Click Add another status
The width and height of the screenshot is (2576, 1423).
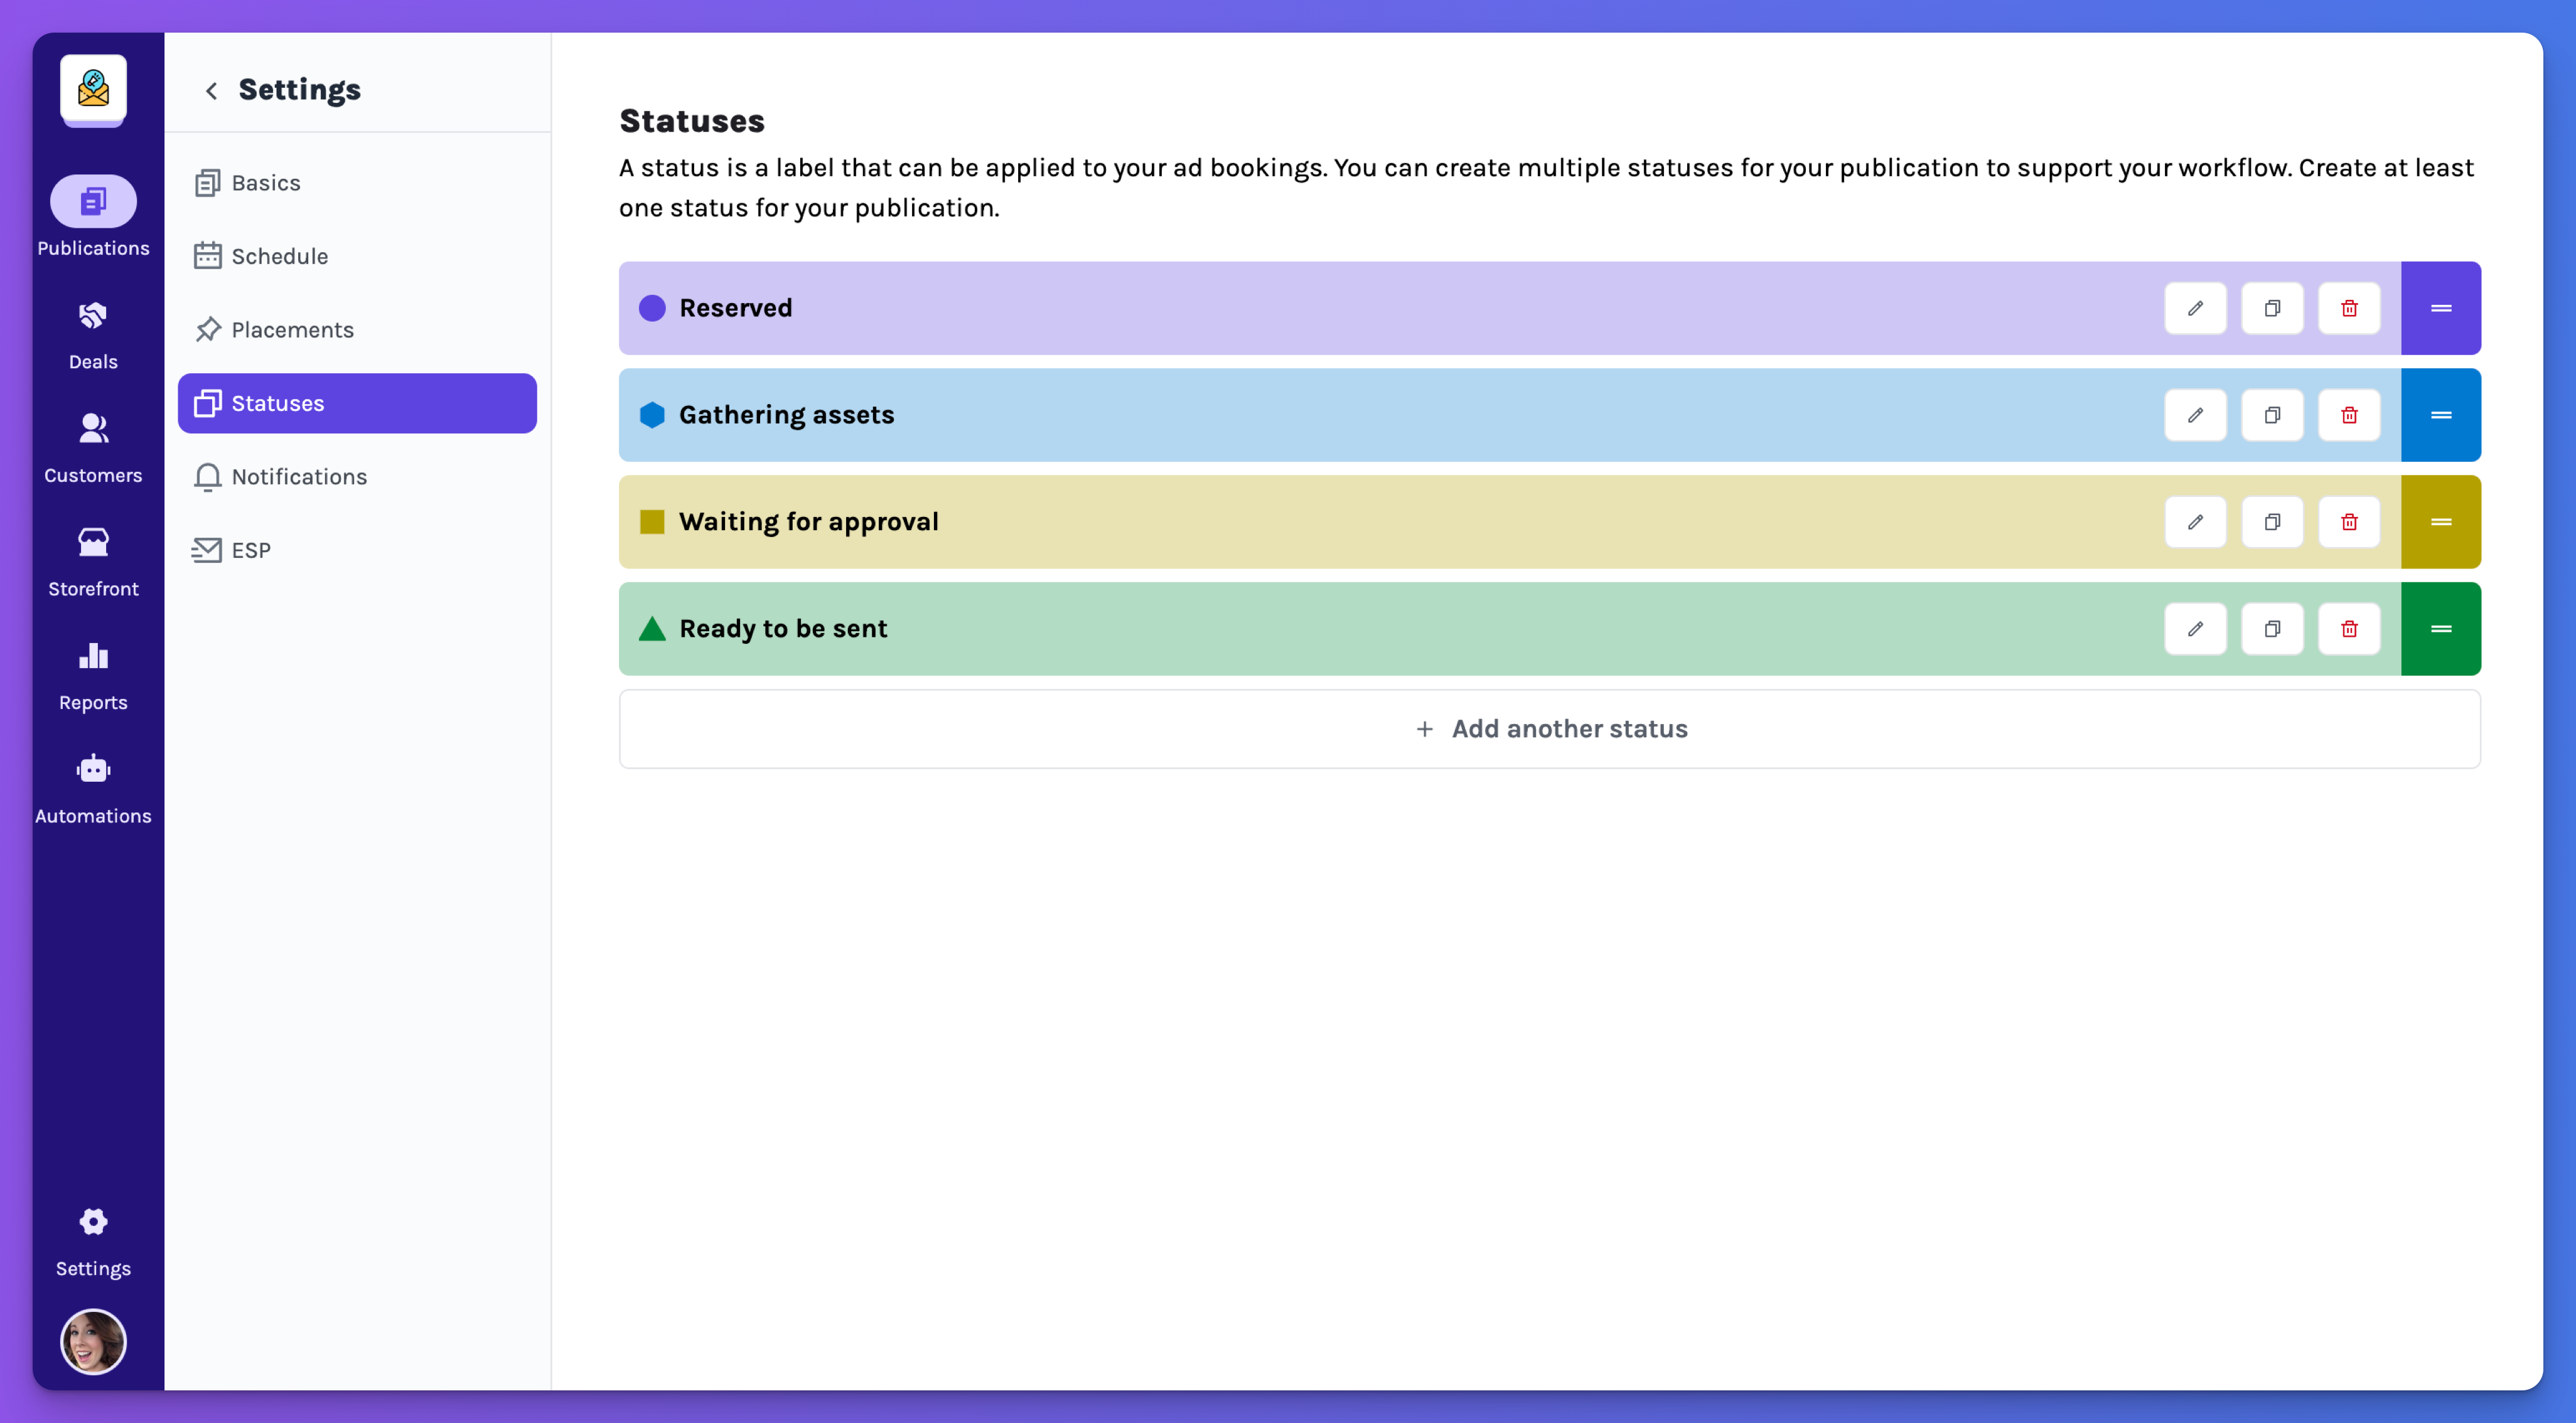coord(1549,728)
